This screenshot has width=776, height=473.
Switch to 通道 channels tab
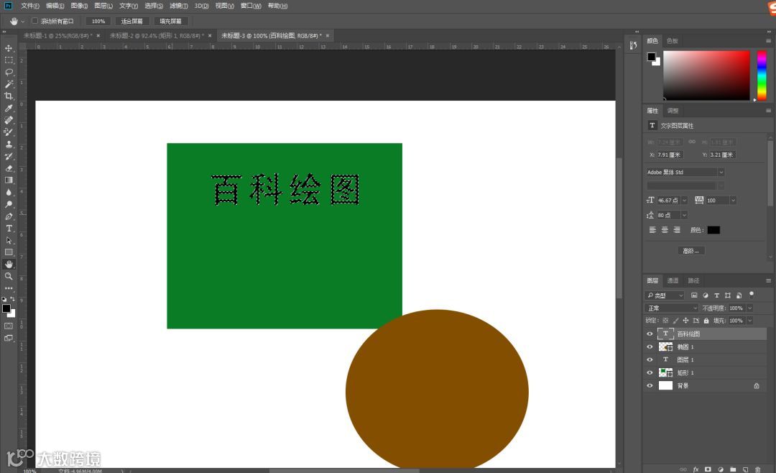click(673, 281)
